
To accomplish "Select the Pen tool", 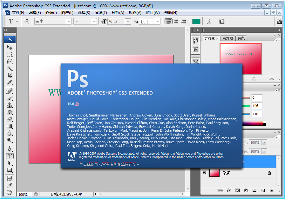I will tap(10, 149).
